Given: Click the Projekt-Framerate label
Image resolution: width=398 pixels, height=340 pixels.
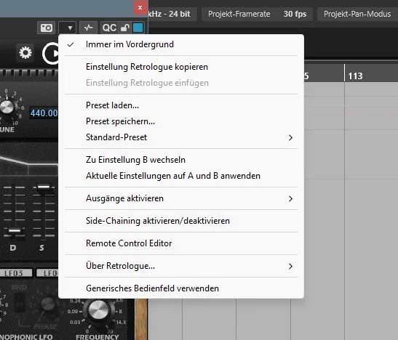Looking at the screenshot, I should 239,14.
